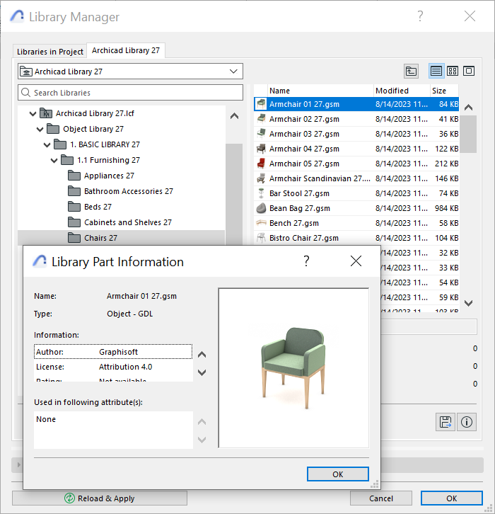495x514 pixels.
Task: Click the Reload & Apply button
Action: (x=100, y=498)
